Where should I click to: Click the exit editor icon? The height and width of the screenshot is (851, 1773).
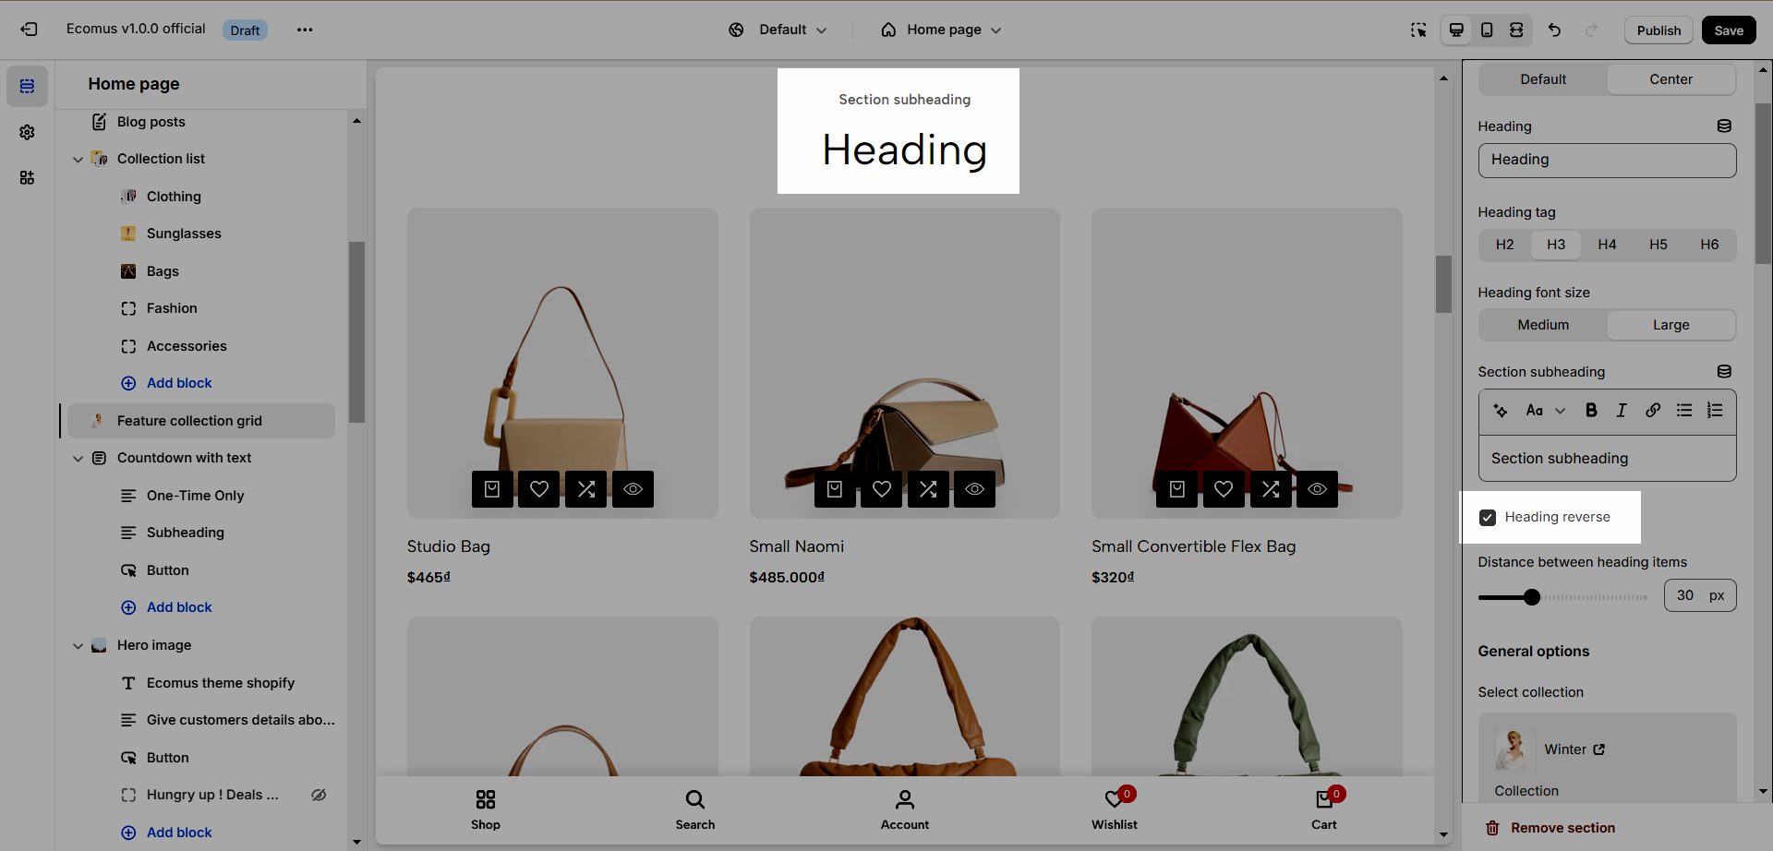(x=29, y=30)
